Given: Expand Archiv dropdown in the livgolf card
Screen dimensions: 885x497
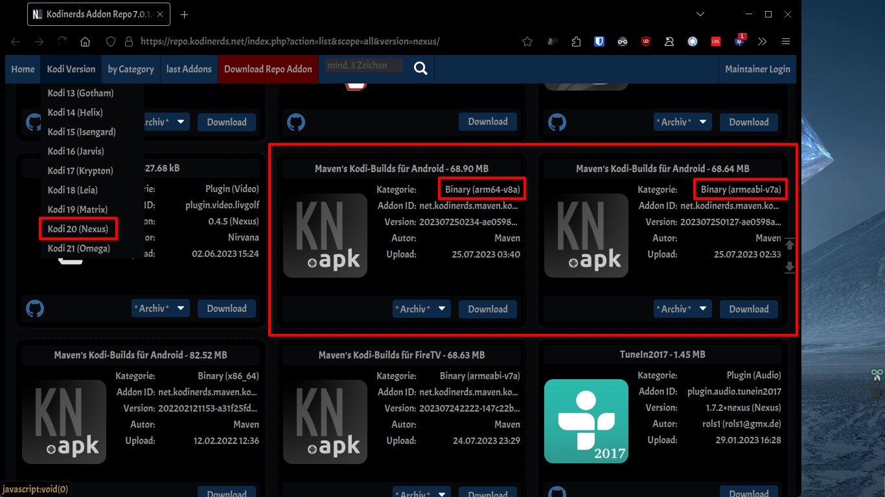Looking at the screenshot, I should pyautogui.click(x=161, y=308).
